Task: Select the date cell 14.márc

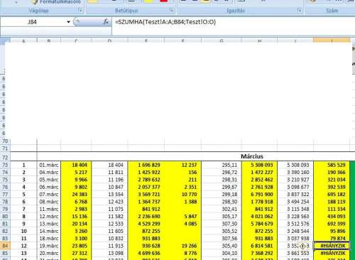Action: point(49,231)
